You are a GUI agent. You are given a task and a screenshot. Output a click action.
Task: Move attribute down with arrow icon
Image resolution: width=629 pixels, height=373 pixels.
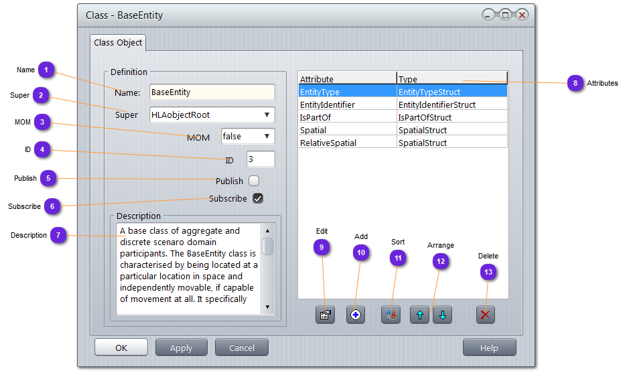pyautogui.click(x=442, y=314)
